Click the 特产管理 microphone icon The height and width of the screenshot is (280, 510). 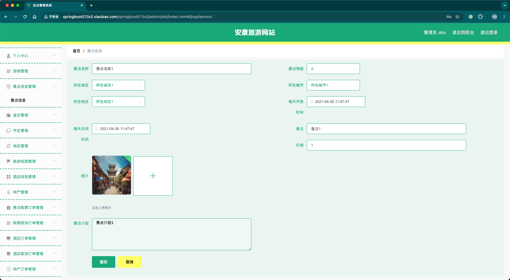tap(8, 192)
